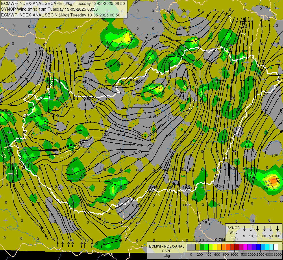Click the 0.507 value on the map
Viewport: 283px width, 260px height.
pos(138,81)
